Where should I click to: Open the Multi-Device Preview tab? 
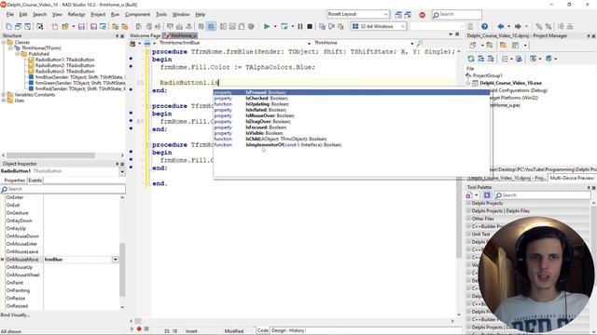572,178
